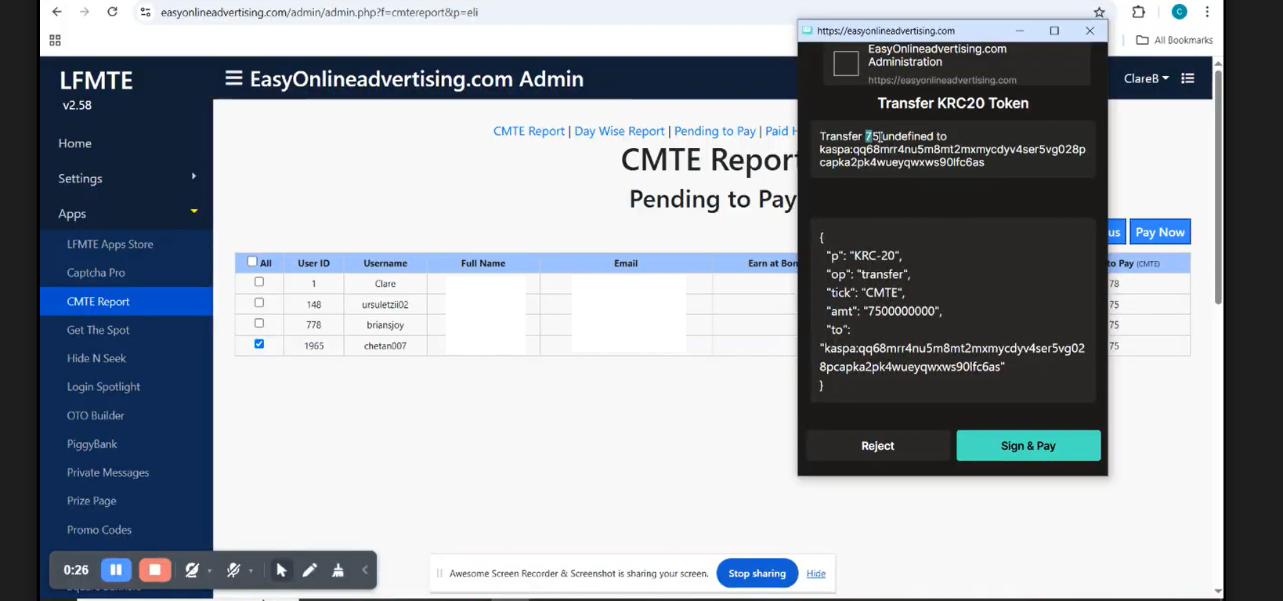The height and width of the screenshot is (601, 1283).
Task: Toggle the recorder's muted microphone icon
Action: coord(233,570)
